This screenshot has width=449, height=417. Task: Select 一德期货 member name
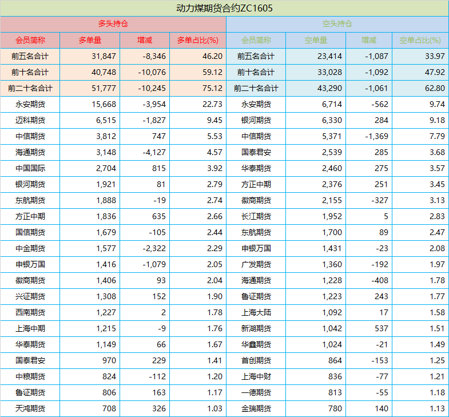(256, 393)
